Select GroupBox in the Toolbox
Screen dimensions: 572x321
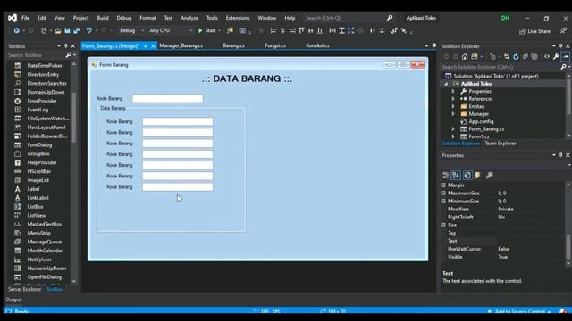(x=38, y=154)
